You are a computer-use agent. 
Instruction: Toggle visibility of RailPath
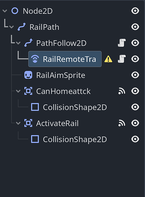(x=135, y=27)
